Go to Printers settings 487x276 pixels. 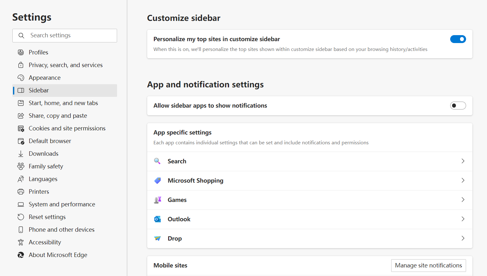65,191
